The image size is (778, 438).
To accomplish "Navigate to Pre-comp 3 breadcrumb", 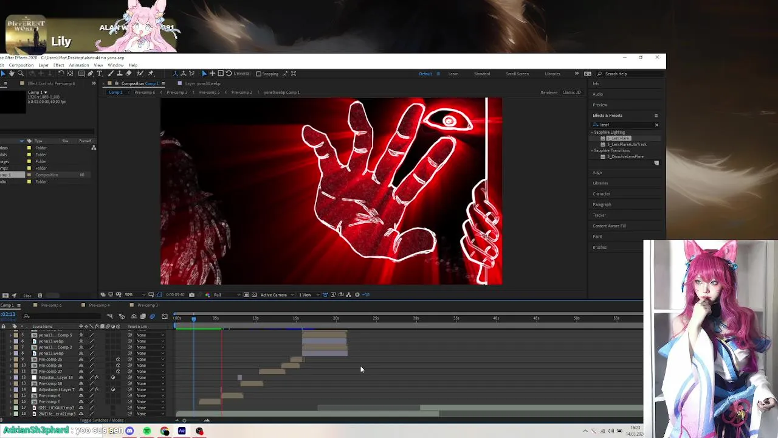I will pyautogui.click(x=177, y=92).
